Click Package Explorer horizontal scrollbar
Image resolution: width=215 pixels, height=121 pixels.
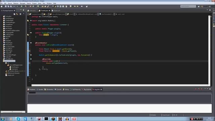pos(13,112)
